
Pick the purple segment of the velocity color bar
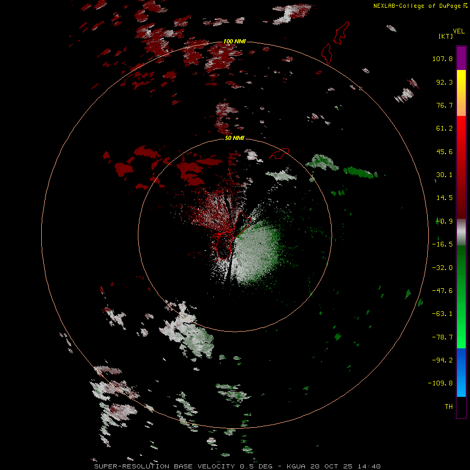tap(461, 58)
